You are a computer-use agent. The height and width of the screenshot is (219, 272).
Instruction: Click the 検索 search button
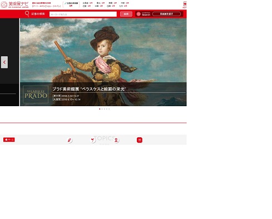coord(126,14)
